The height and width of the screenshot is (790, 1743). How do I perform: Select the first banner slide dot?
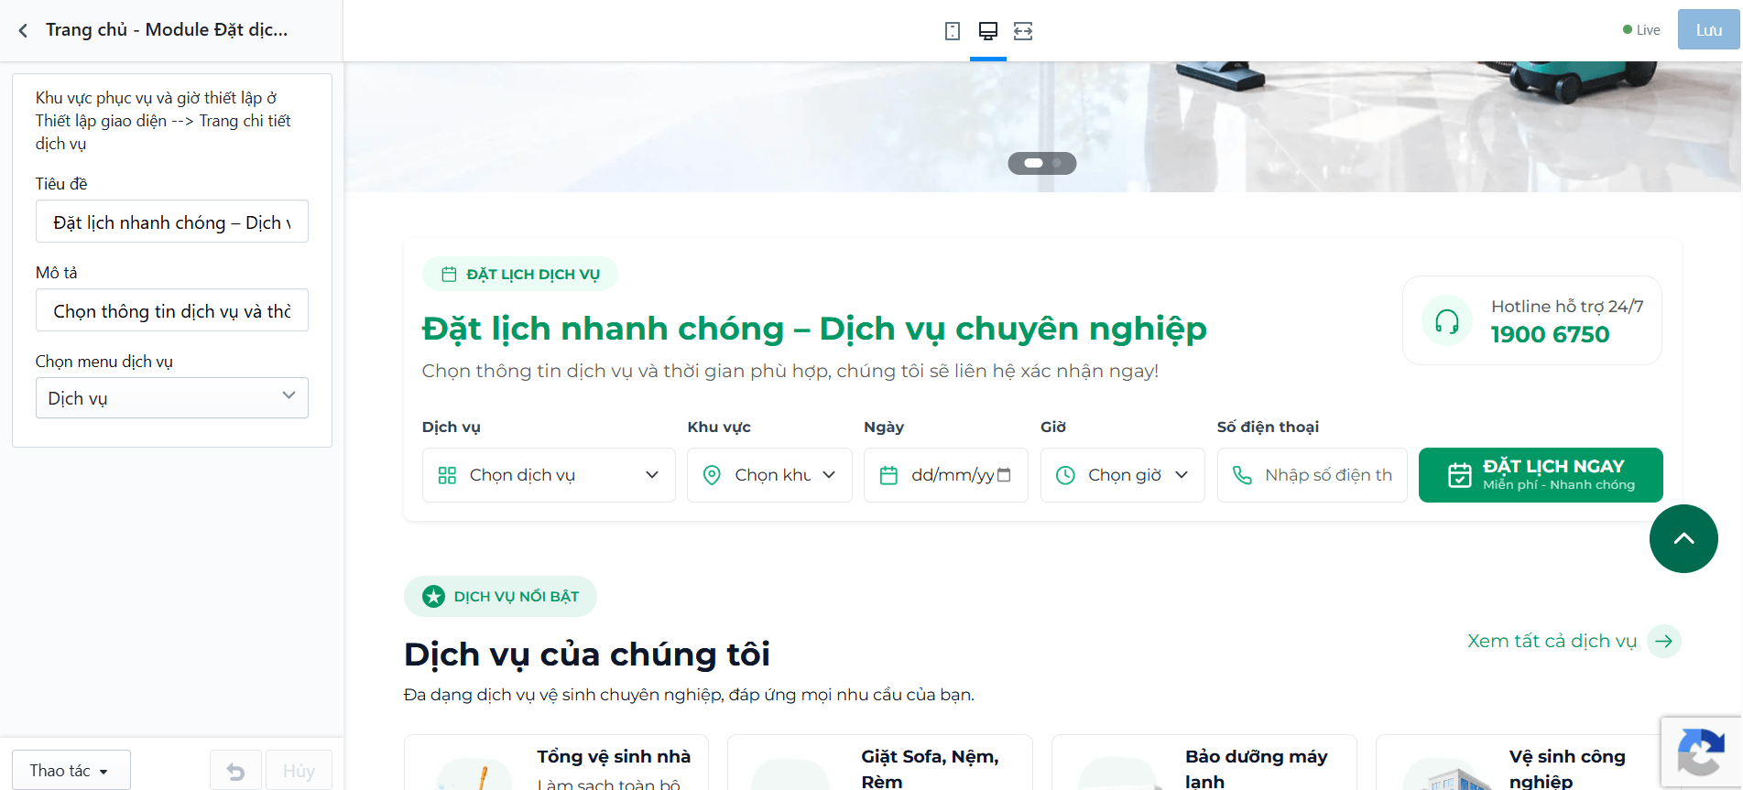pyautogui.click(x=1033, y=163)
